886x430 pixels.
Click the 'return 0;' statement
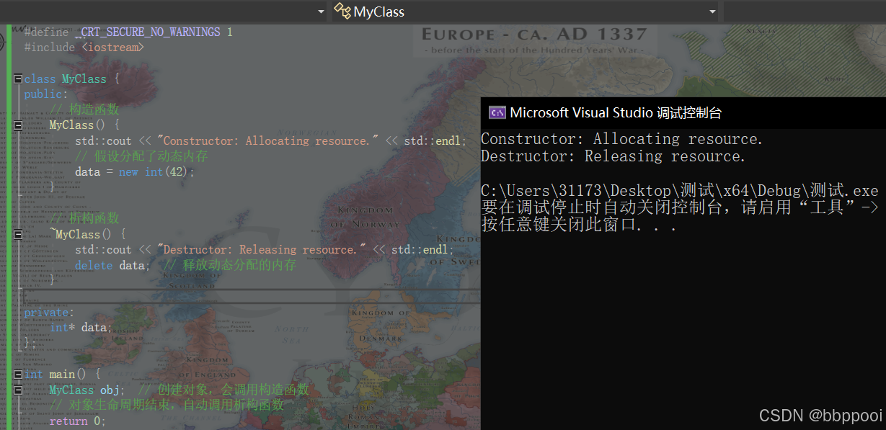coord(78,421)
